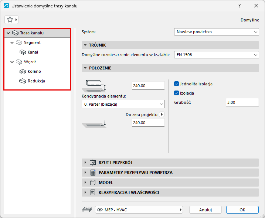Click the classification and properties sheet icon

click(x=93, y=193)
